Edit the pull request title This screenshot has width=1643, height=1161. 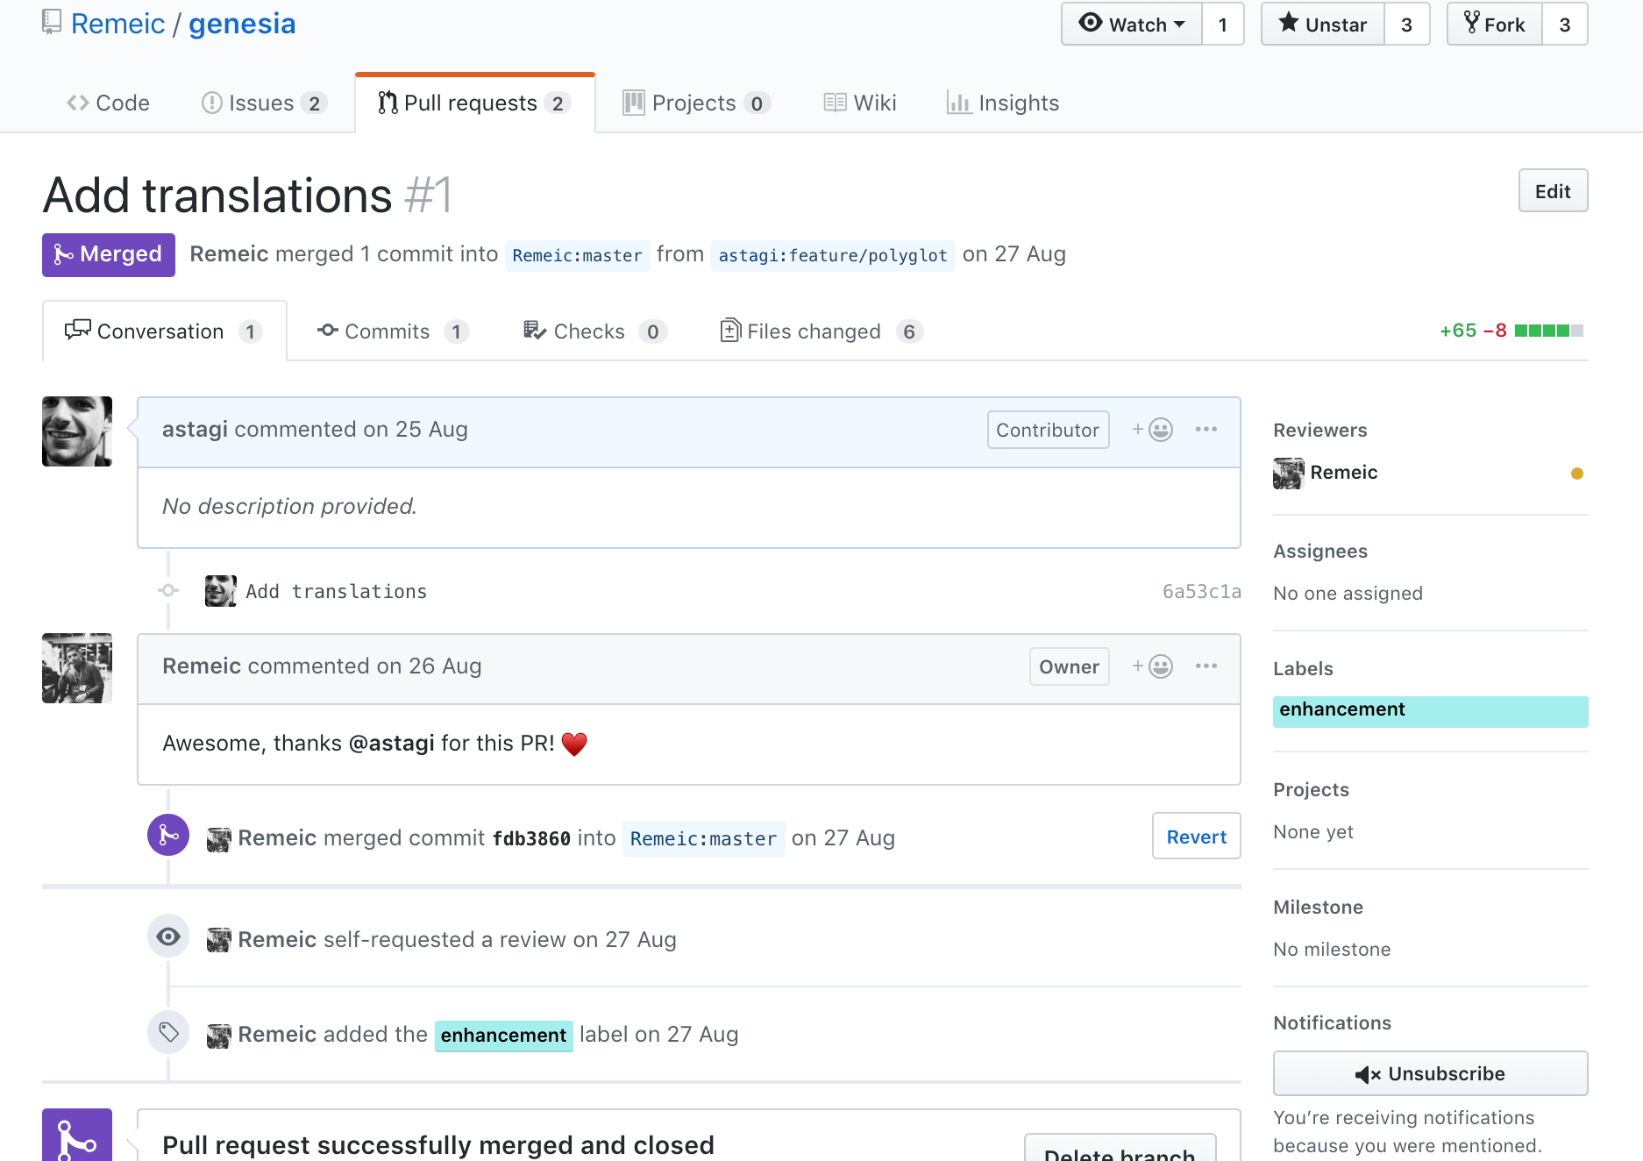point(1553,191)
